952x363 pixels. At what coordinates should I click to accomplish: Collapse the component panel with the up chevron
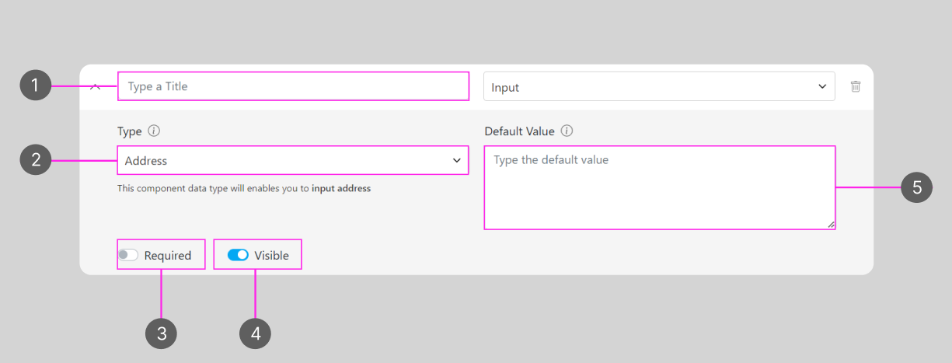(96, 87)
